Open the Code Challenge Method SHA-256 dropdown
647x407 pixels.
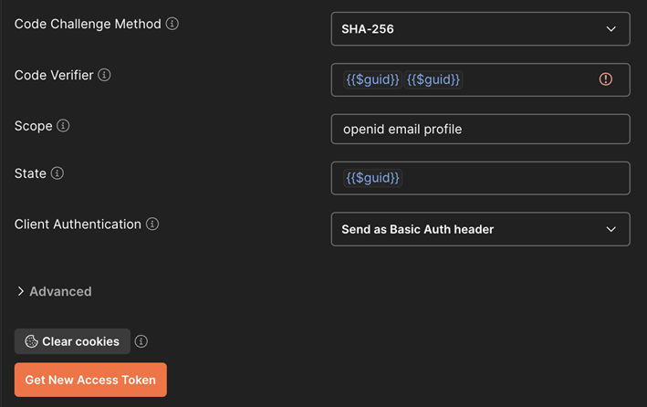(x=480, y=29)
